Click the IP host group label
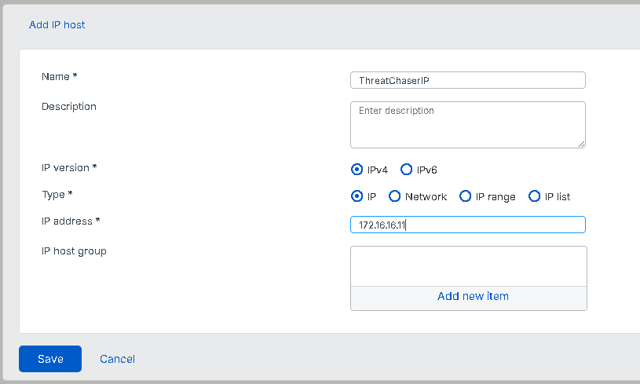 74,251
